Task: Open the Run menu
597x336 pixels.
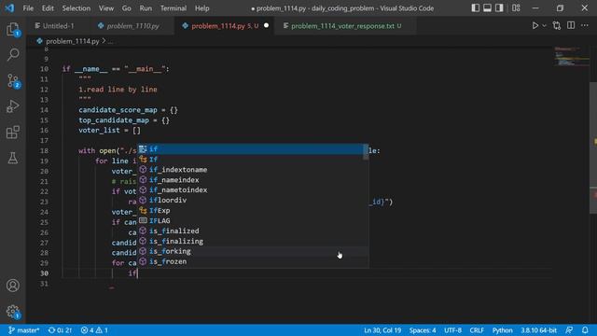Action: click(x=146, y=8)
